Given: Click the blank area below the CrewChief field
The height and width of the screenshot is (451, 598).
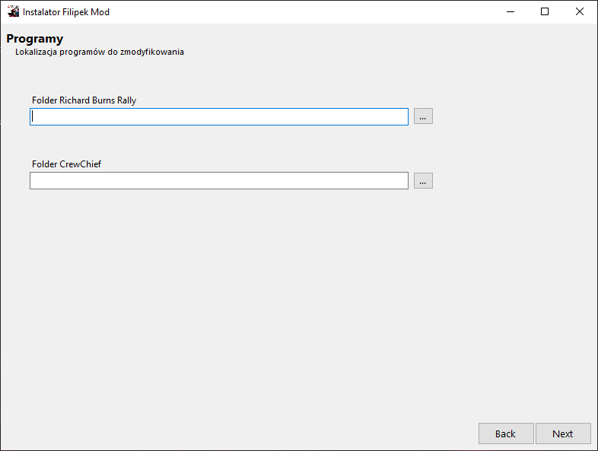Looking at the screenshot, I should tap(228, 289).
